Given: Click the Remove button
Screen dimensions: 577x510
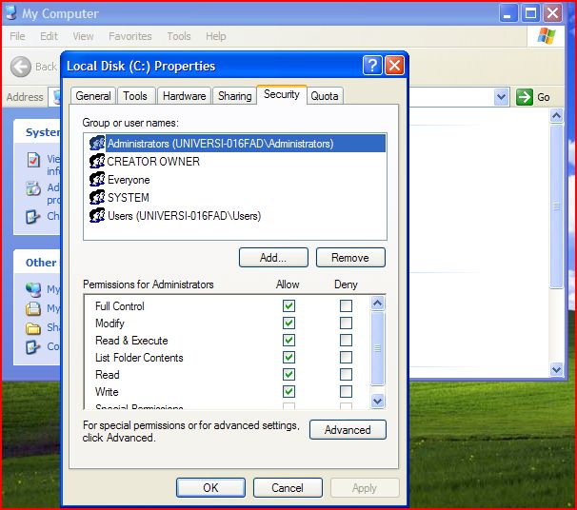Looking at the screenshot, I should (x=350, y=258).
